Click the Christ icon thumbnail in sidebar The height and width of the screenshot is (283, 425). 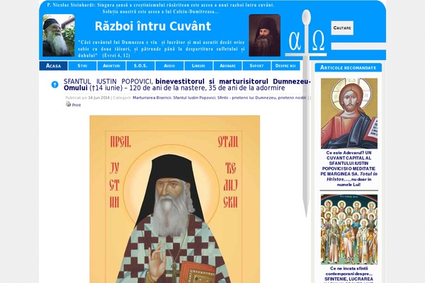click(349, 113)
